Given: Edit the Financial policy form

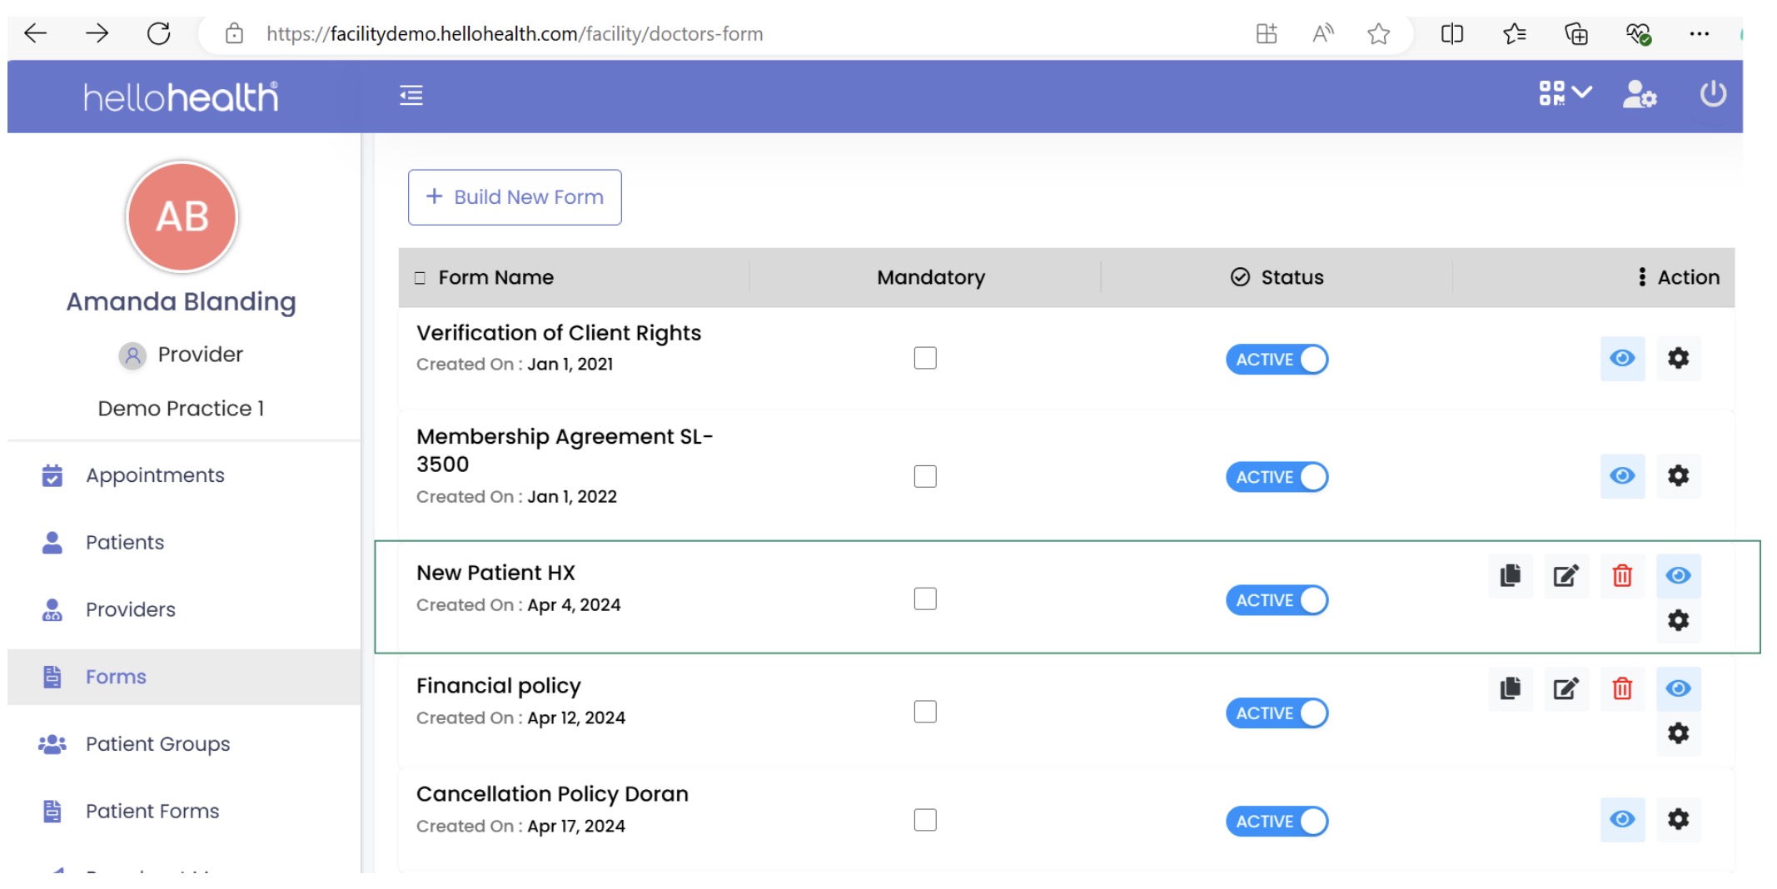Looking at the screenshot, I should point(1565,688).
